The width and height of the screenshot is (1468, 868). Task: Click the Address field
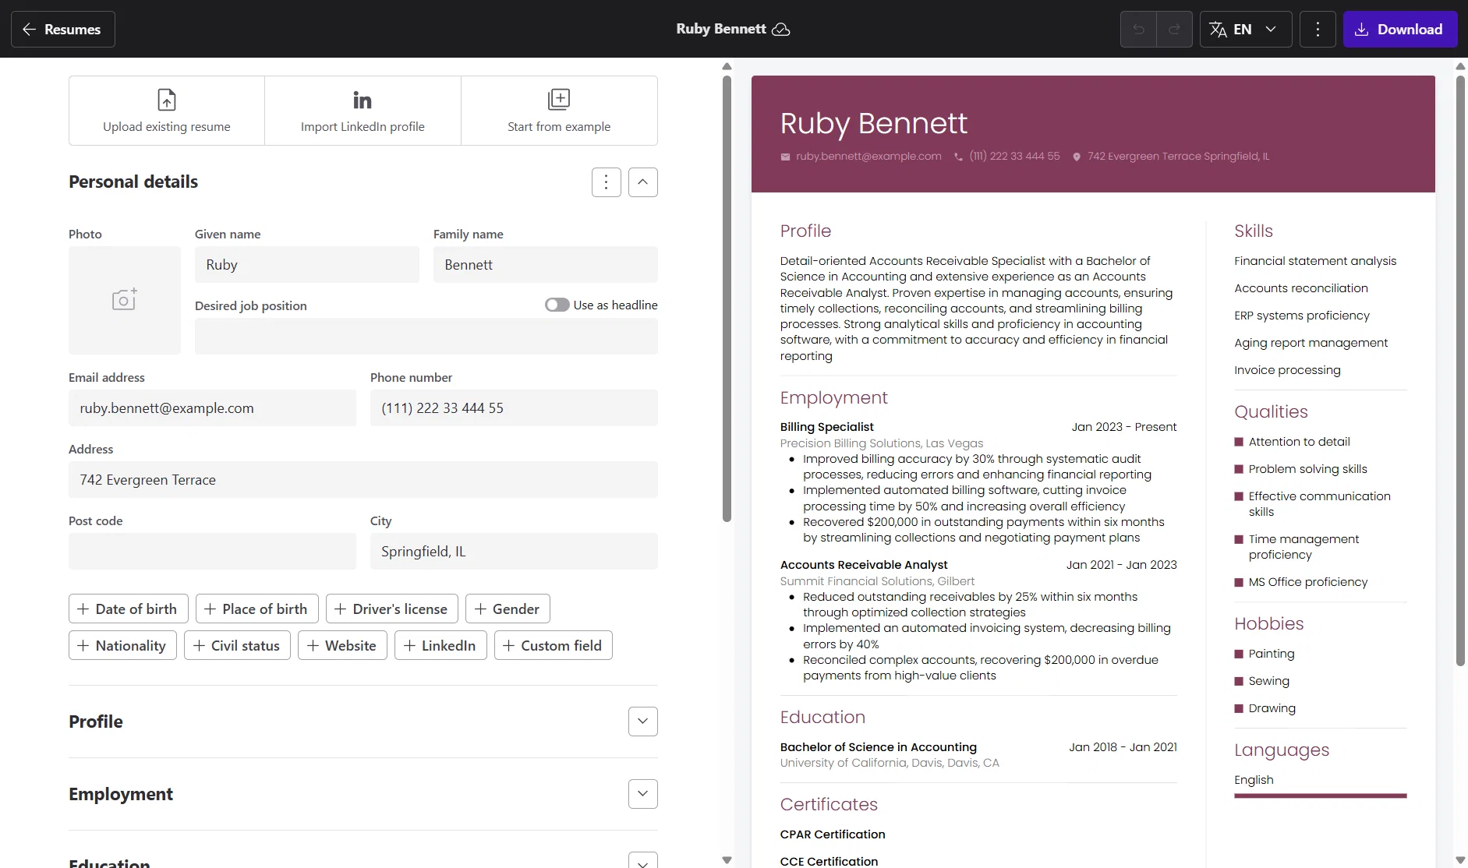pyautogui.click(x=363, y=480)
